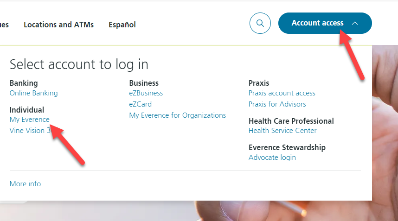Open Praxis account access link
The image size is (398, 221).
coord(282,93)
